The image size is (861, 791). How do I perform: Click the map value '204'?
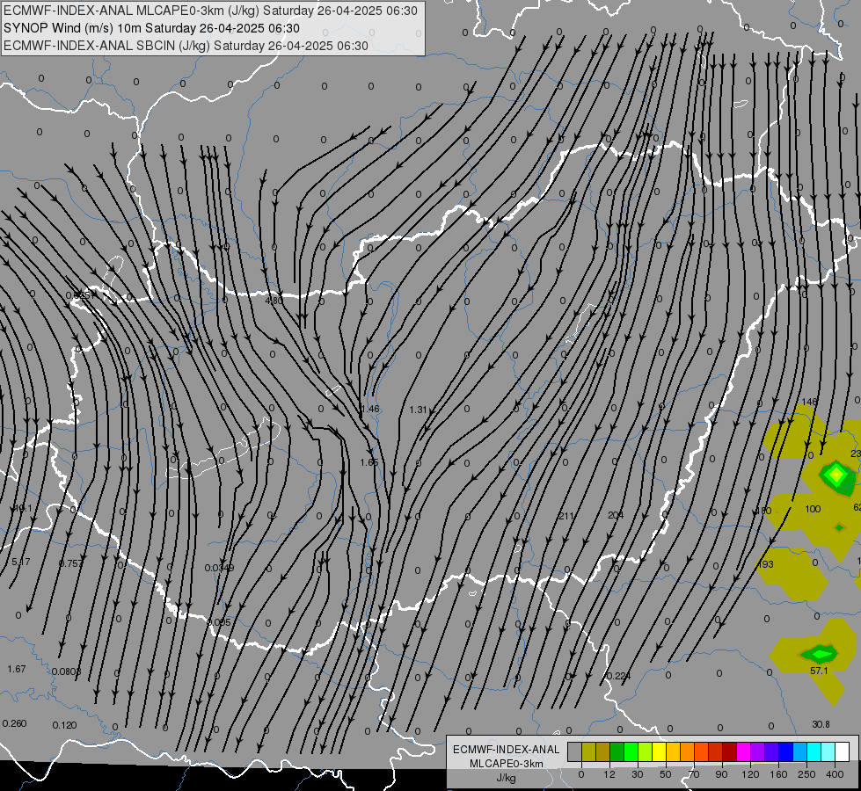coord(616,515)
